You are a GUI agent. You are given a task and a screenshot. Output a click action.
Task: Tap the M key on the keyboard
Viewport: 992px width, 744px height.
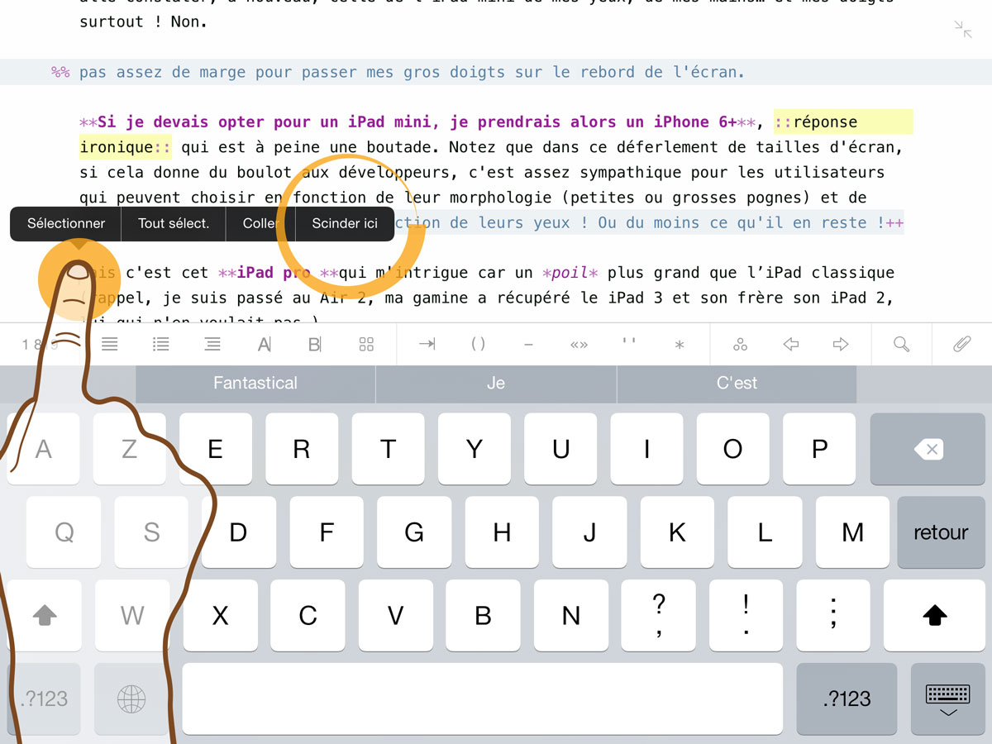(x=853, y=532)
